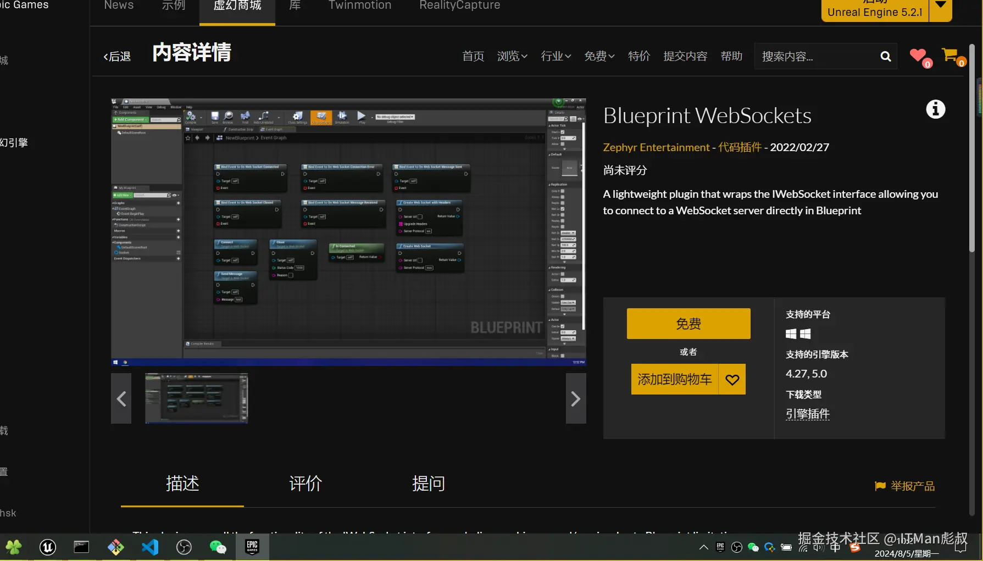Select the screenshot thumbnail below preview
Image resolution: width=983 pixels, height=561 pixels.
[196, 398]
